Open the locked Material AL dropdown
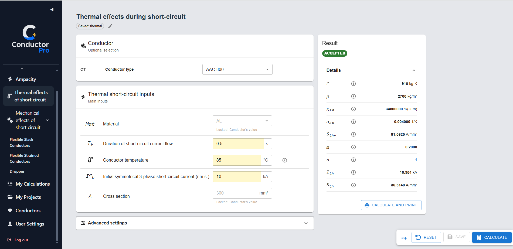This screenshot has height=249, width=513. (x=242, y=121)
